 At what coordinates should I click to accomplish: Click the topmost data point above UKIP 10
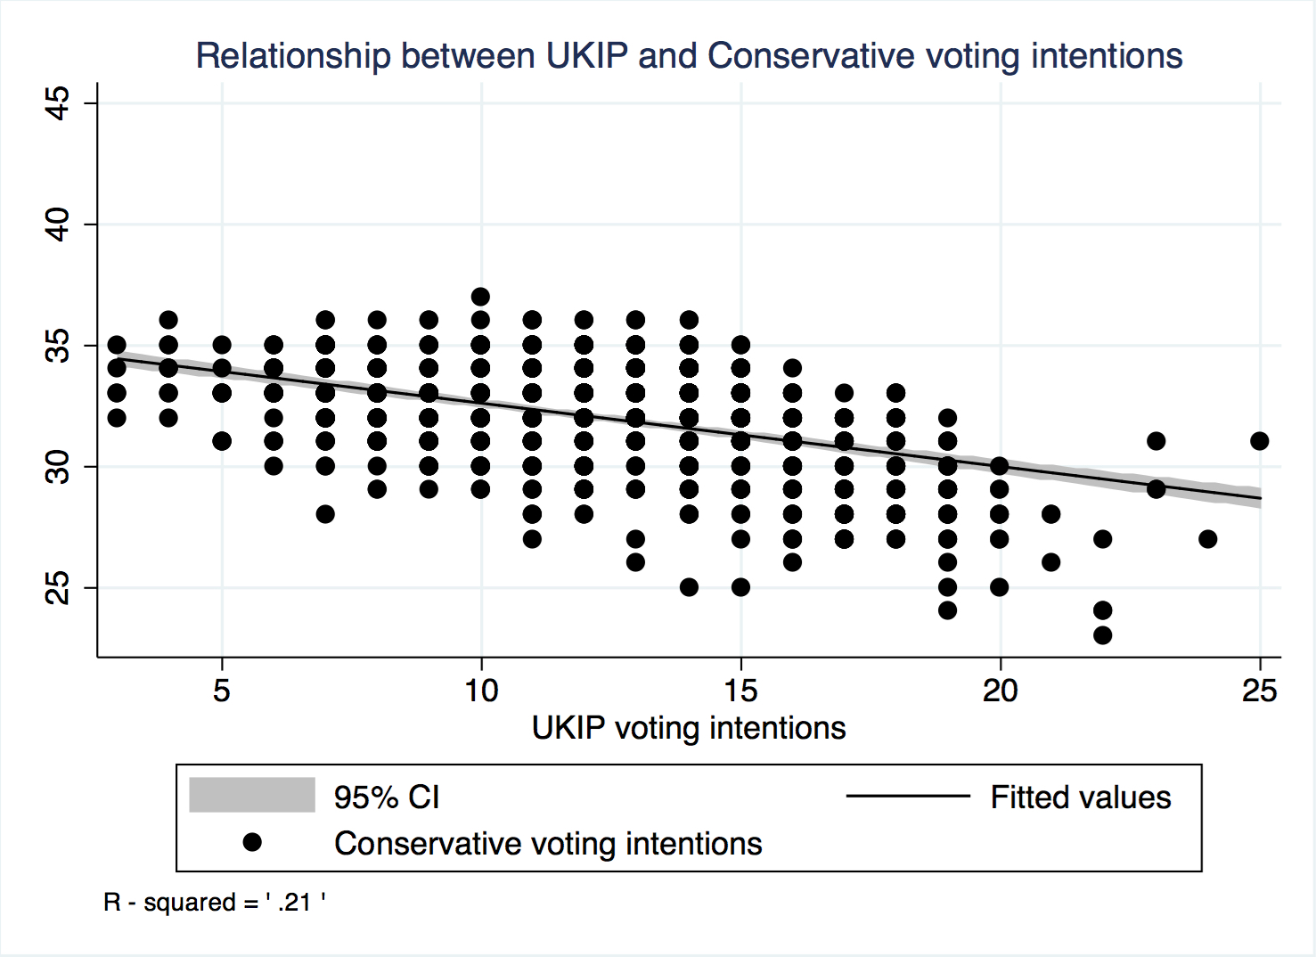point(480,297)
